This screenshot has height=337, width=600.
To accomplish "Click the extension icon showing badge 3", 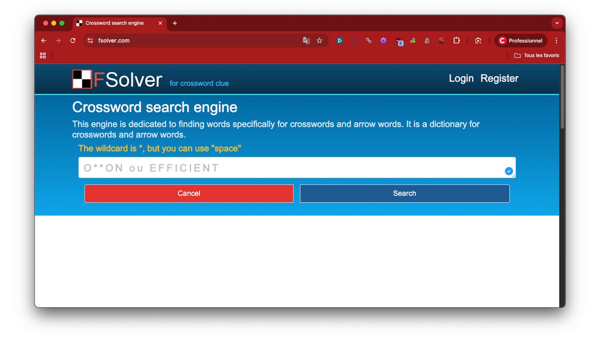I will 399,41.
